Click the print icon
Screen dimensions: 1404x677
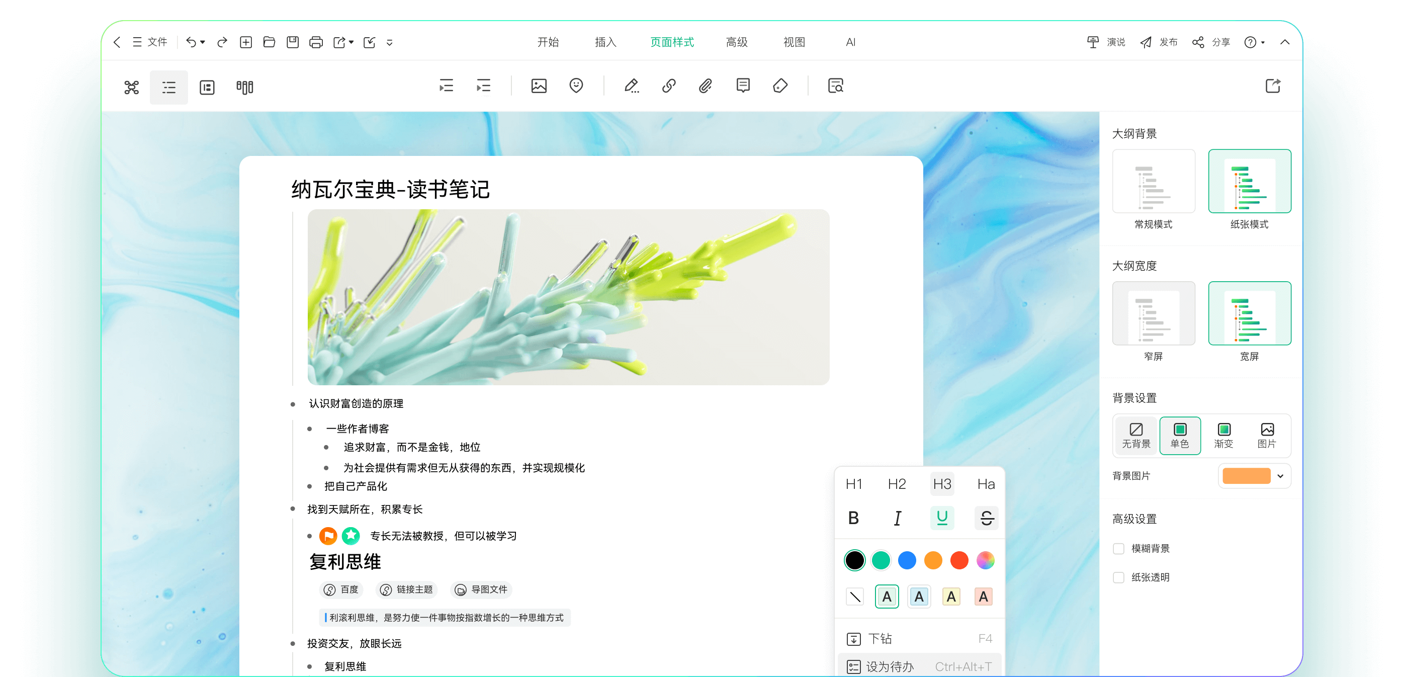tap(316, 42)
